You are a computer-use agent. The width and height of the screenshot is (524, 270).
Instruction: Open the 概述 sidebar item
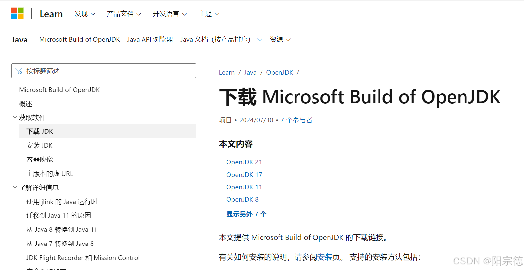click(x=25, y=104)
